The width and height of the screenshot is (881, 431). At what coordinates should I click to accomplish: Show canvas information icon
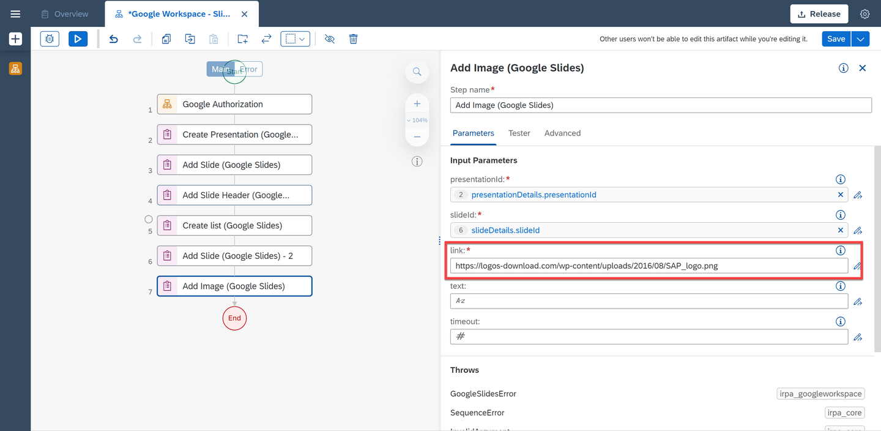(x=417, y=162)
